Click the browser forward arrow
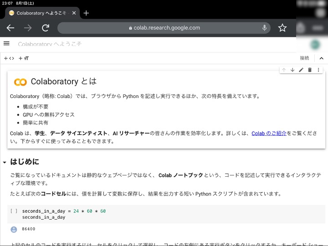The width and height of the screenshot is (328, 246). point(28,28)
